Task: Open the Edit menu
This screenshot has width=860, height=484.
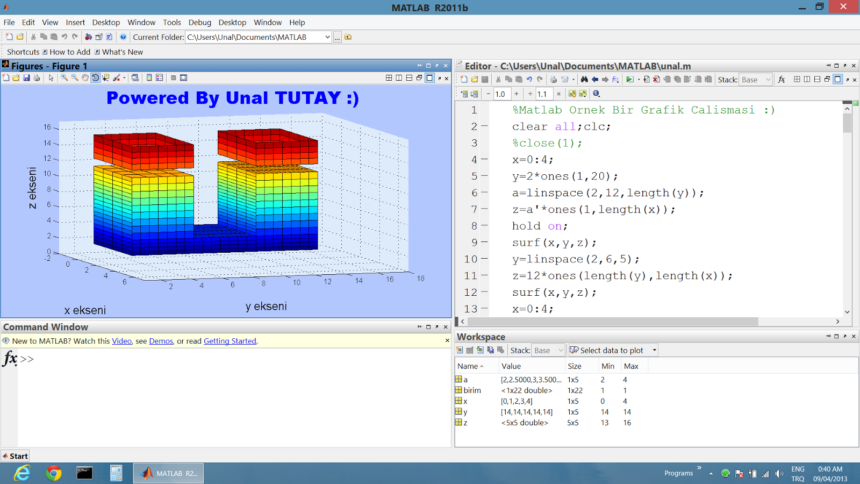Action: point(28,23)
